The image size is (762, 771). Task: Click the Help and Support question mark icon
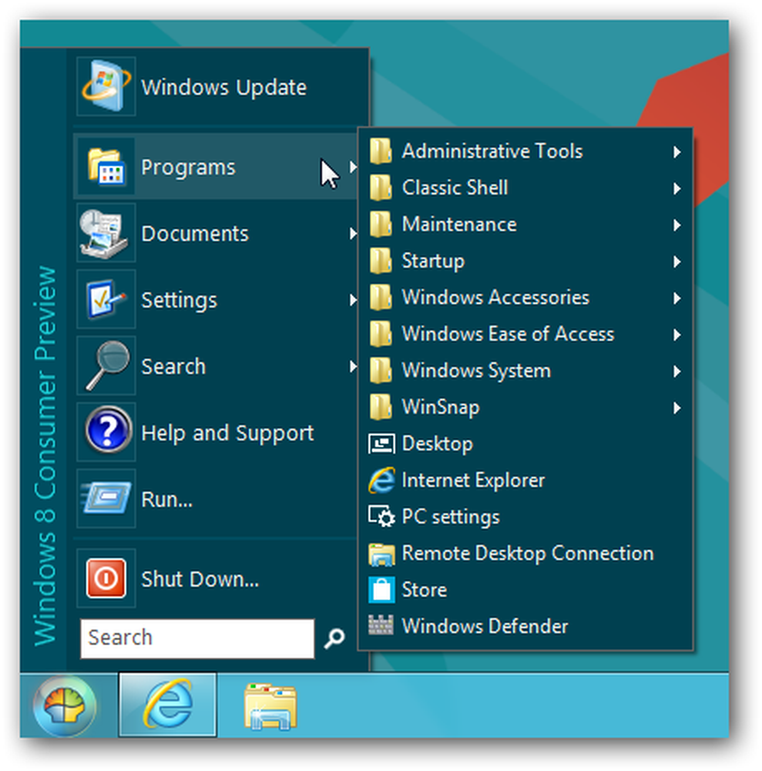click(x=108, y=431)
